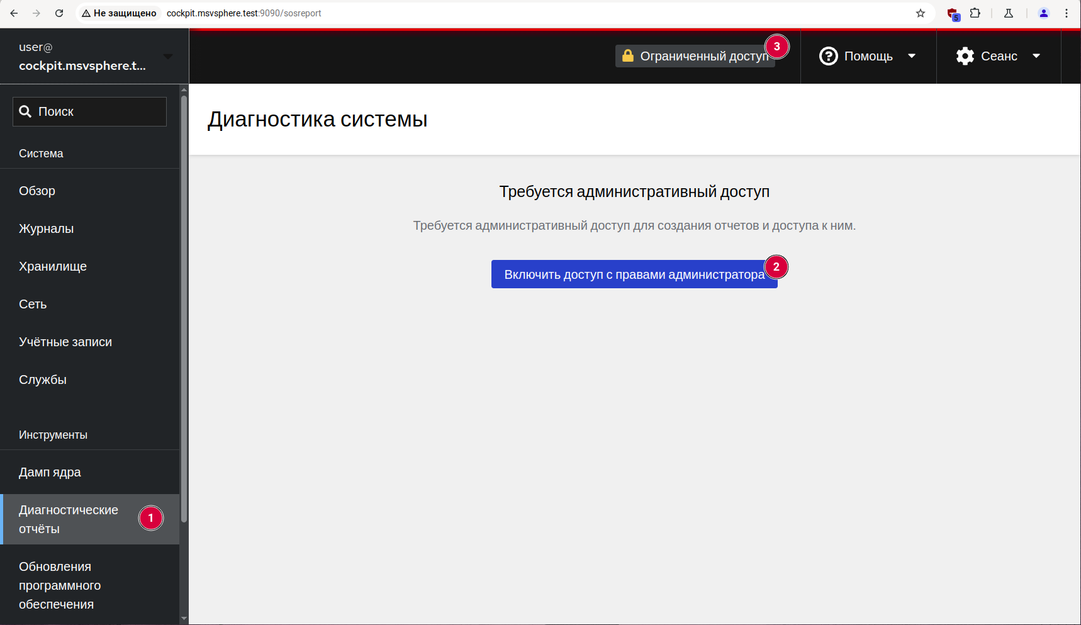Click the "Не защищено" security warning
This screenshot has width=1081, height=625.
coord(119,13)
